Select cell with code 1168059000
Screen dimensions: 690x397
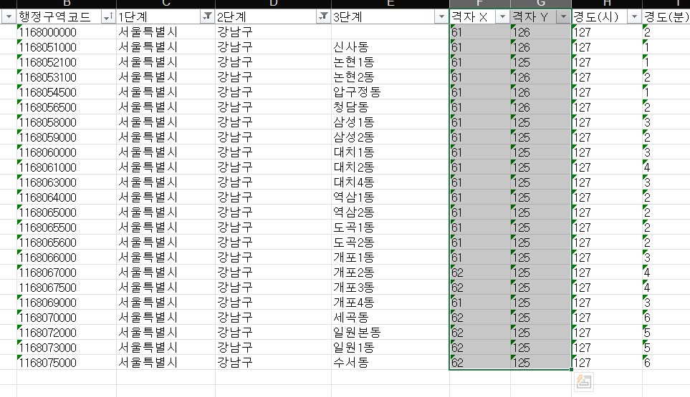(x=67, y=137)
